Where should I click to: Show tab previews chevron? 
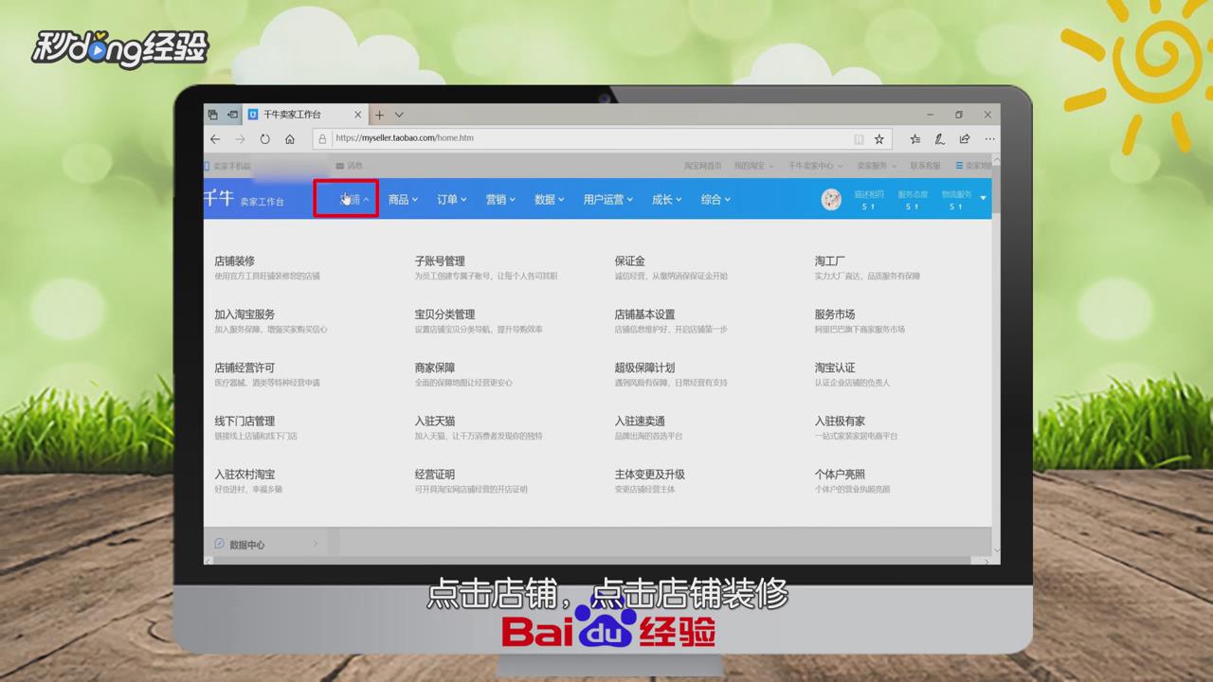[x=399, y=115]
